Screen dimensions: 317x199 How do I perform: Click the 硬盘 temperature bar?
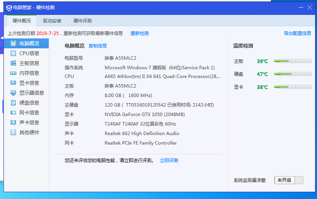click(293, 74)
